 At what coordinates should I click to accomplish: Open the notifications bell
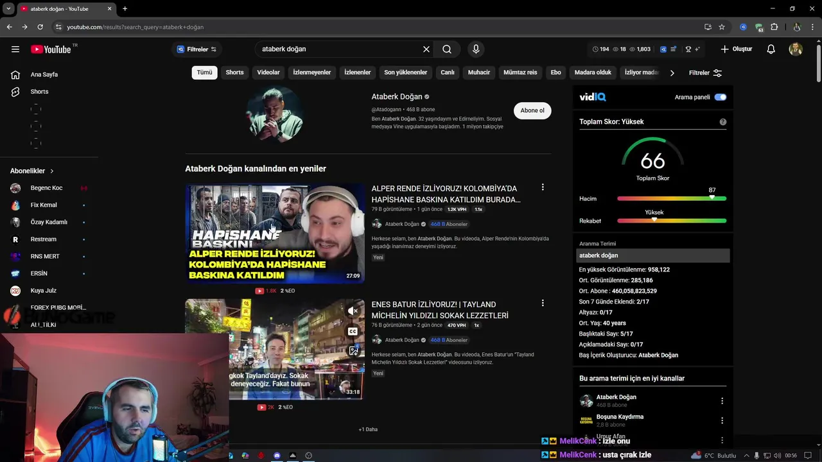[x=771, y=49]
